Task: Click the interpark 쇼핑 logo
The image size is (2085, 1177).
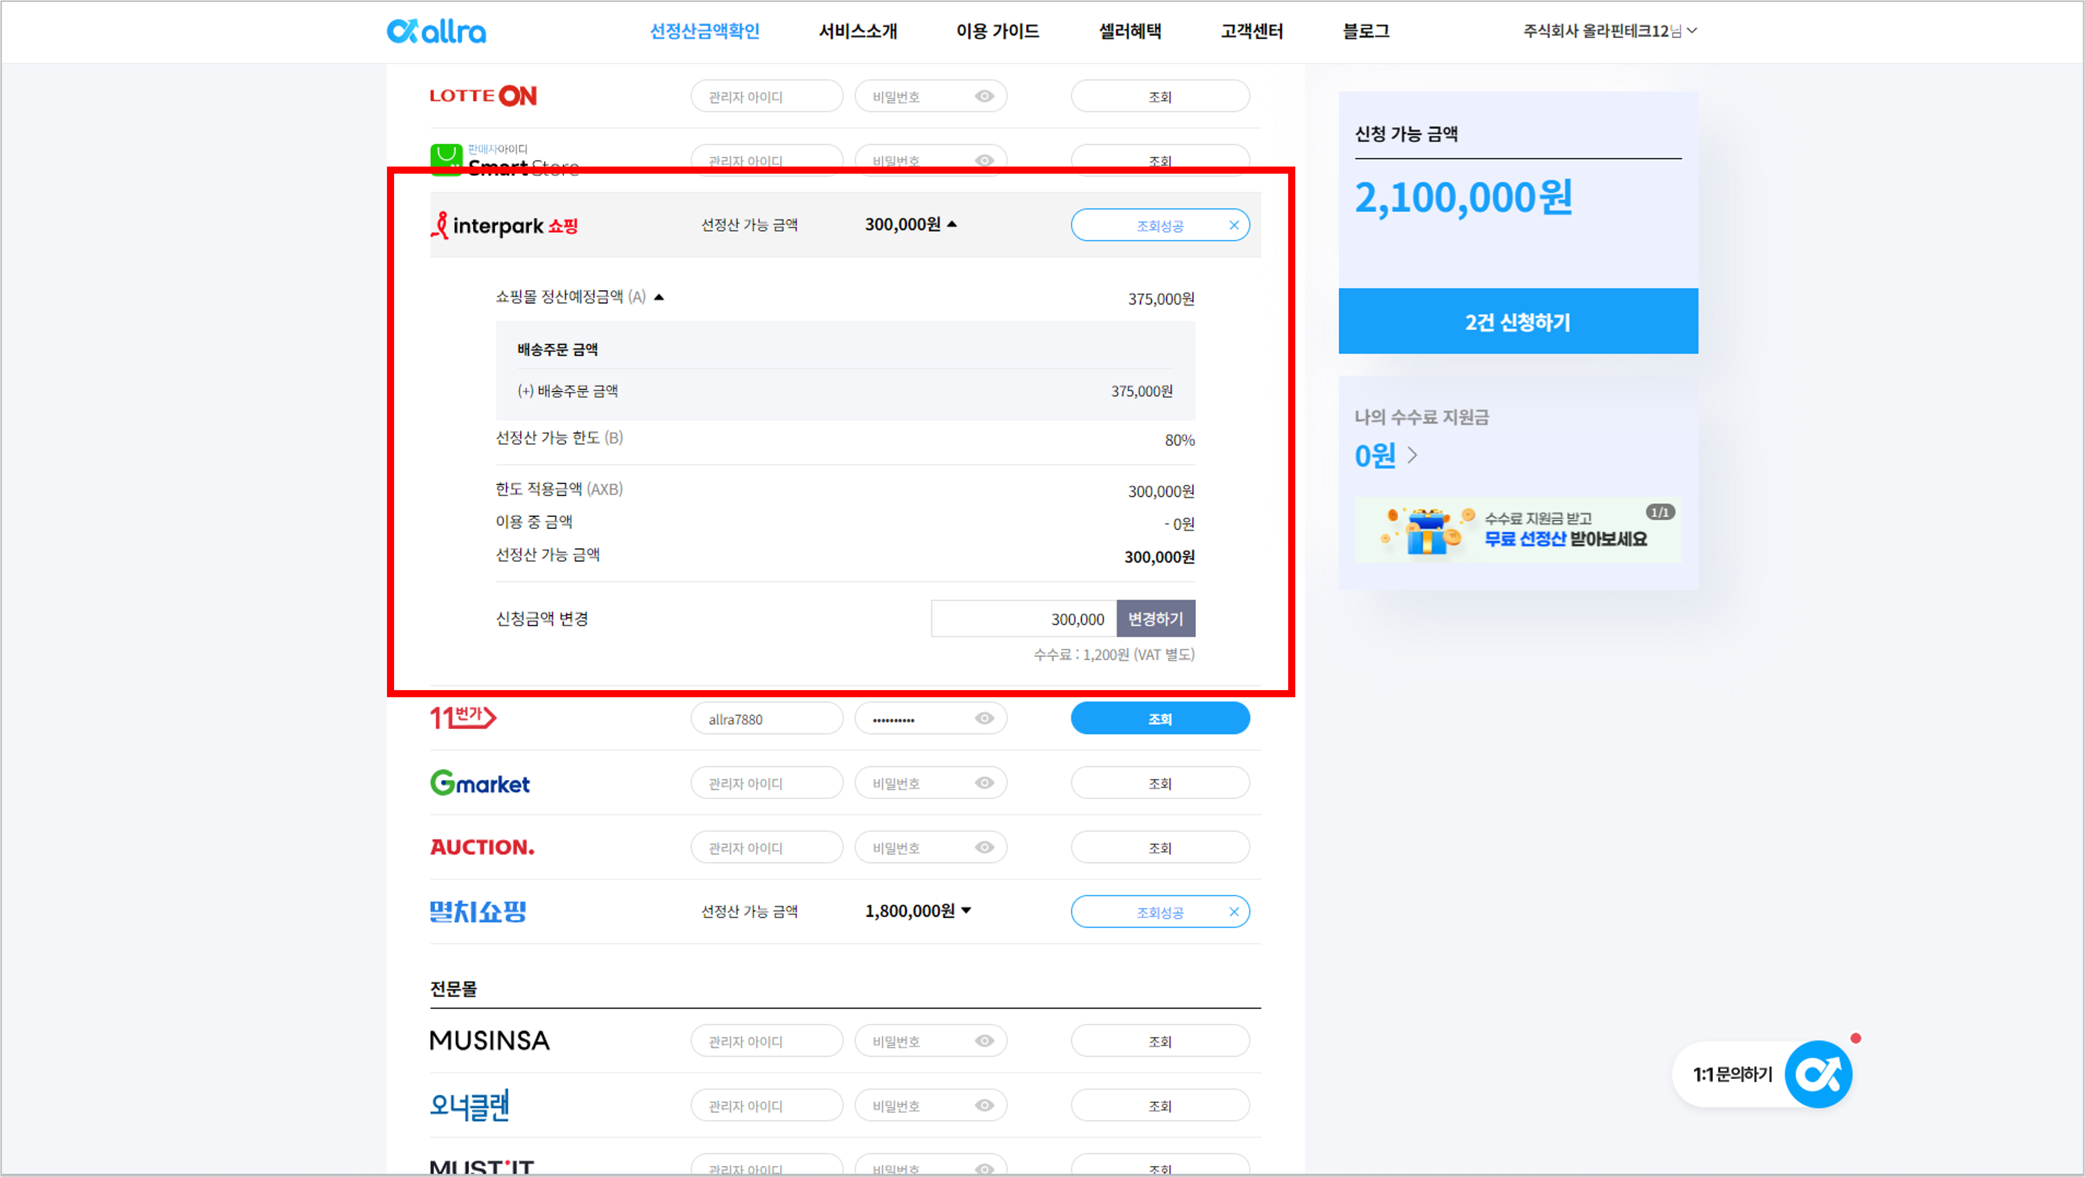Action: click(504, 225)
